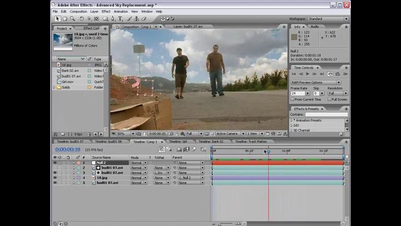Open Frame Rate dropdown
This screenshot has height=226, width=401.
pyautogui.click(x=308, y=94)
